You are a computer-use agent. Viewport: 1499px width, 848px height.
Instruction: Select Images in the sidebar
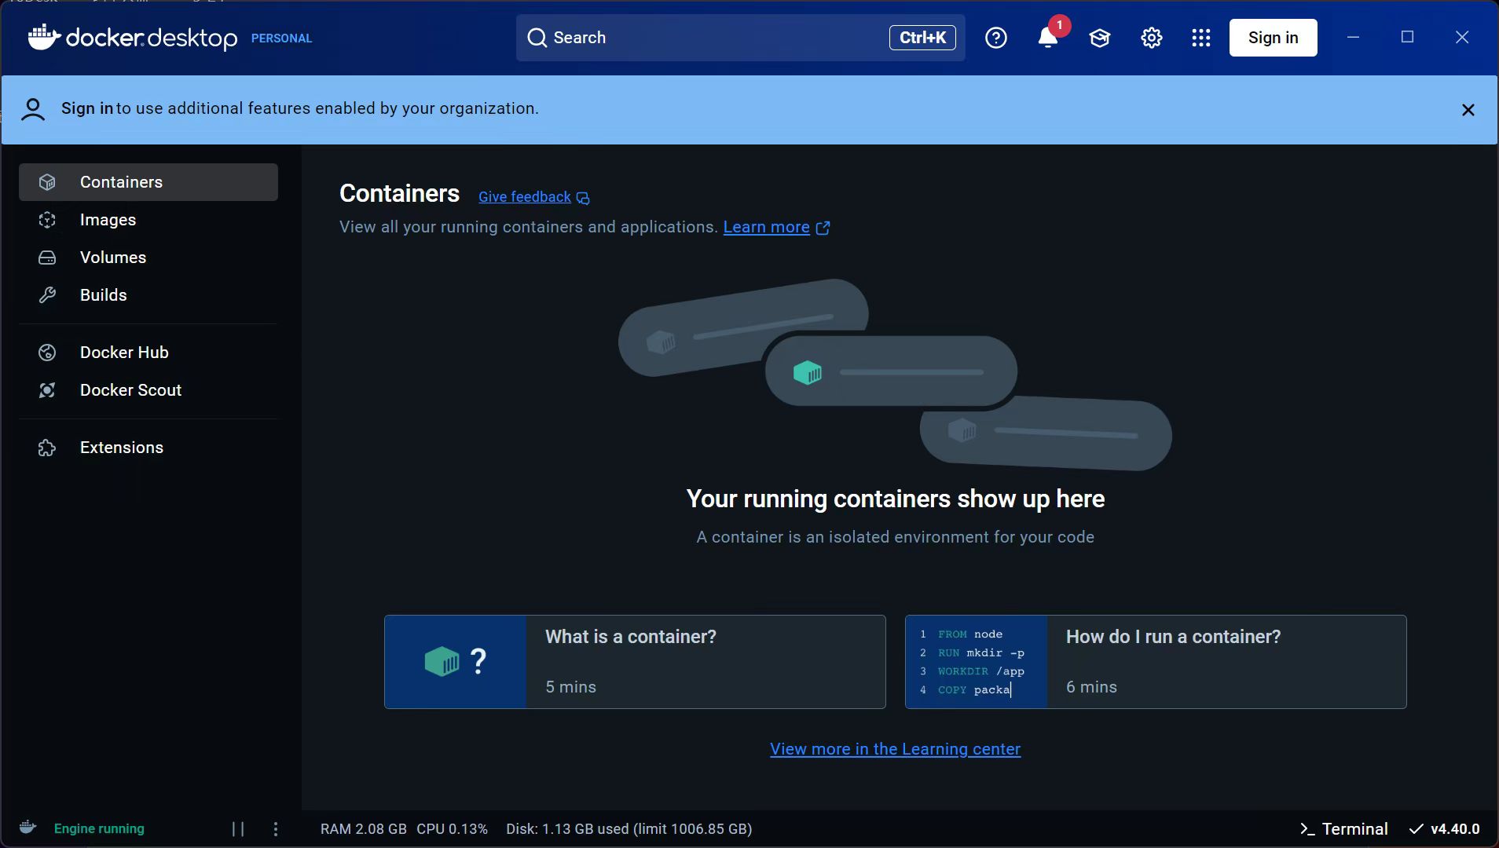tap(148, 220)
